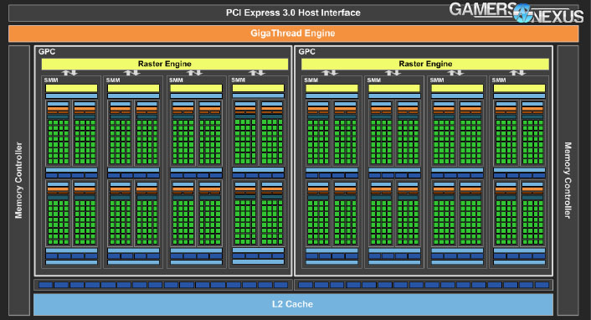This screenshot has width=591, height=320.
Task: Click the yellow bar in the first left SMM
Action: coord(71,88)
